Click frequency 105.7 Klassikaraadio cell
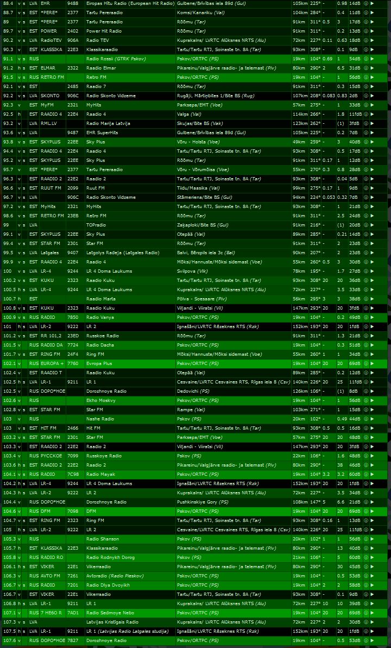391x648 pixels. [x=9, y=548]
